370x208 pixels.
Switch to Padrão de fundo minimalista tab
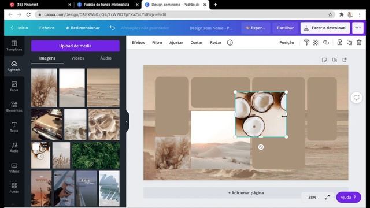(x=108, y=5)
